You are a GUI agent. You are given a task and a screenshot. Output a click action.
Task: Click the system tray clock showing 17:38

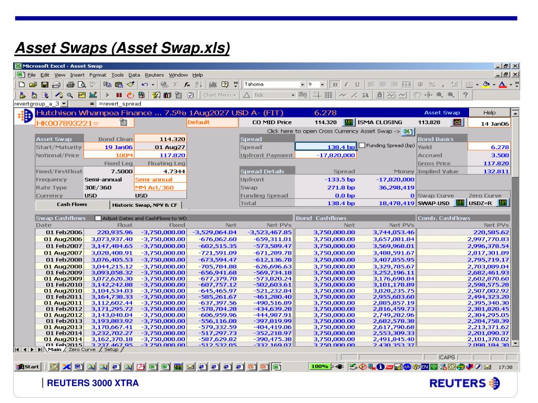click(505, 367)
